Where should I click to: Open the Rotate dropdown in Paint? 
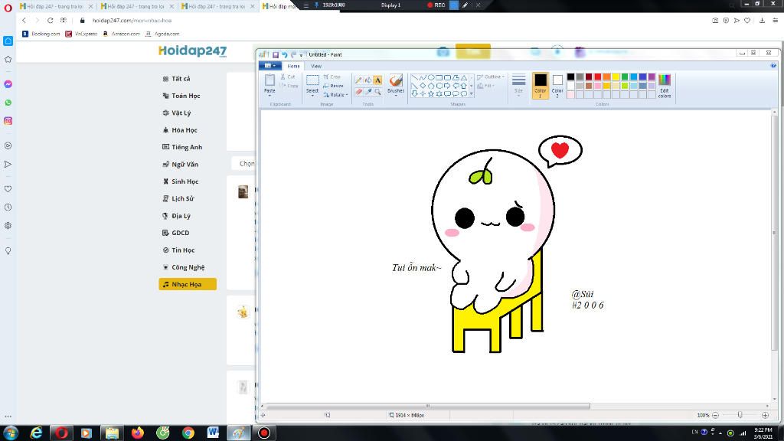pos(335,94)
